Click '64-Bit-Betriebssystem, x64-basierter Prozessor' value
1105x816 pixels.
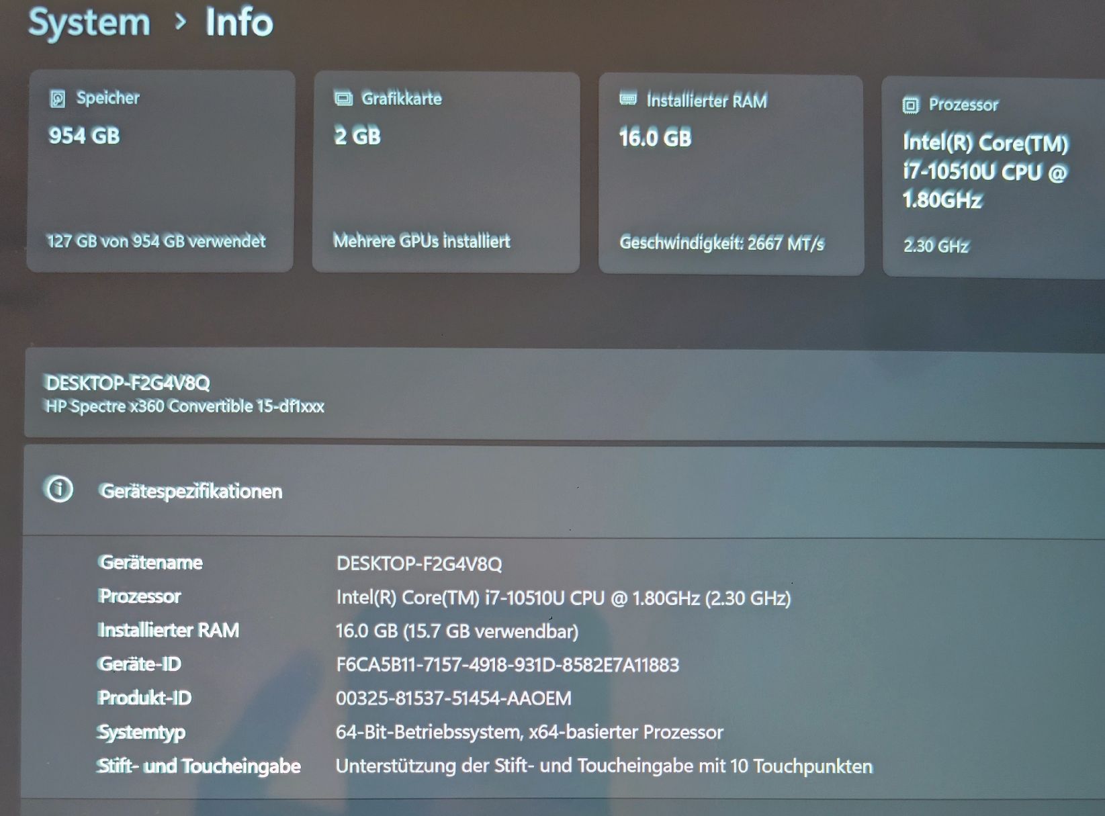529,732
